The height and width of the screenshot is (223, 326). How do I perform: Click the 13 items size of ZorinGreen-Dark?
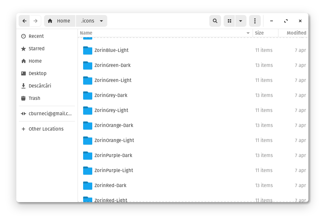click(264, 65)
